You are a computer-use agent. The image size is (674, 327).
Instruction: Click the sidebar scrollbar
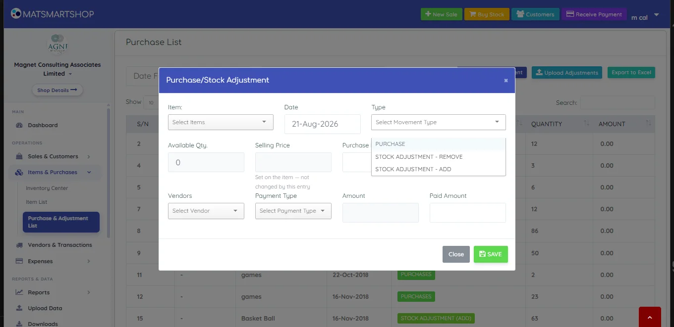click(x=109, y=173)
